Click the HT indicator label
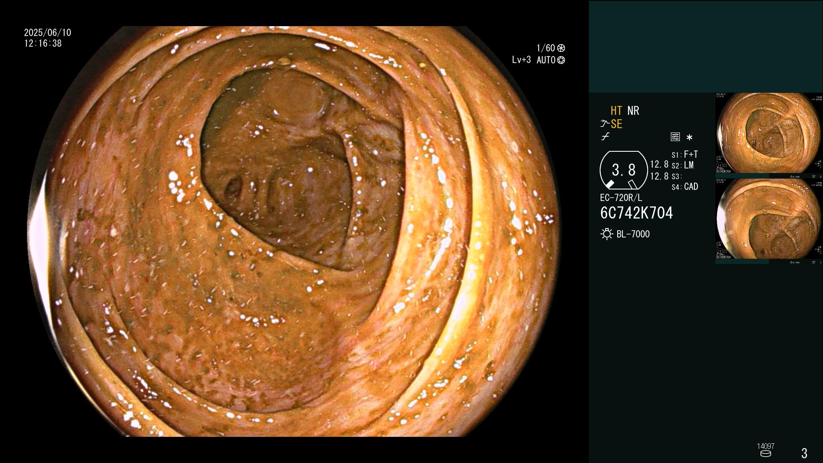The width and height of the screenshot is (823, 463). [x=616, y=111]
